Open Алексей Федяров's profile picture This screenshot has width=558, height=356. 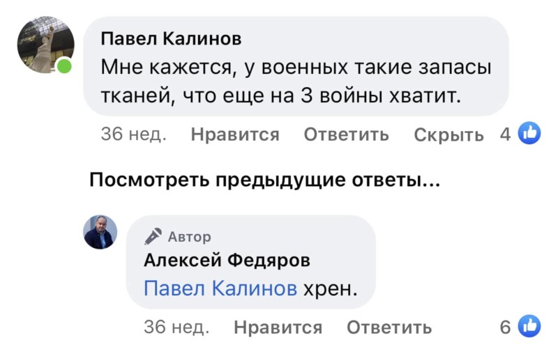[x=100, y=232]
